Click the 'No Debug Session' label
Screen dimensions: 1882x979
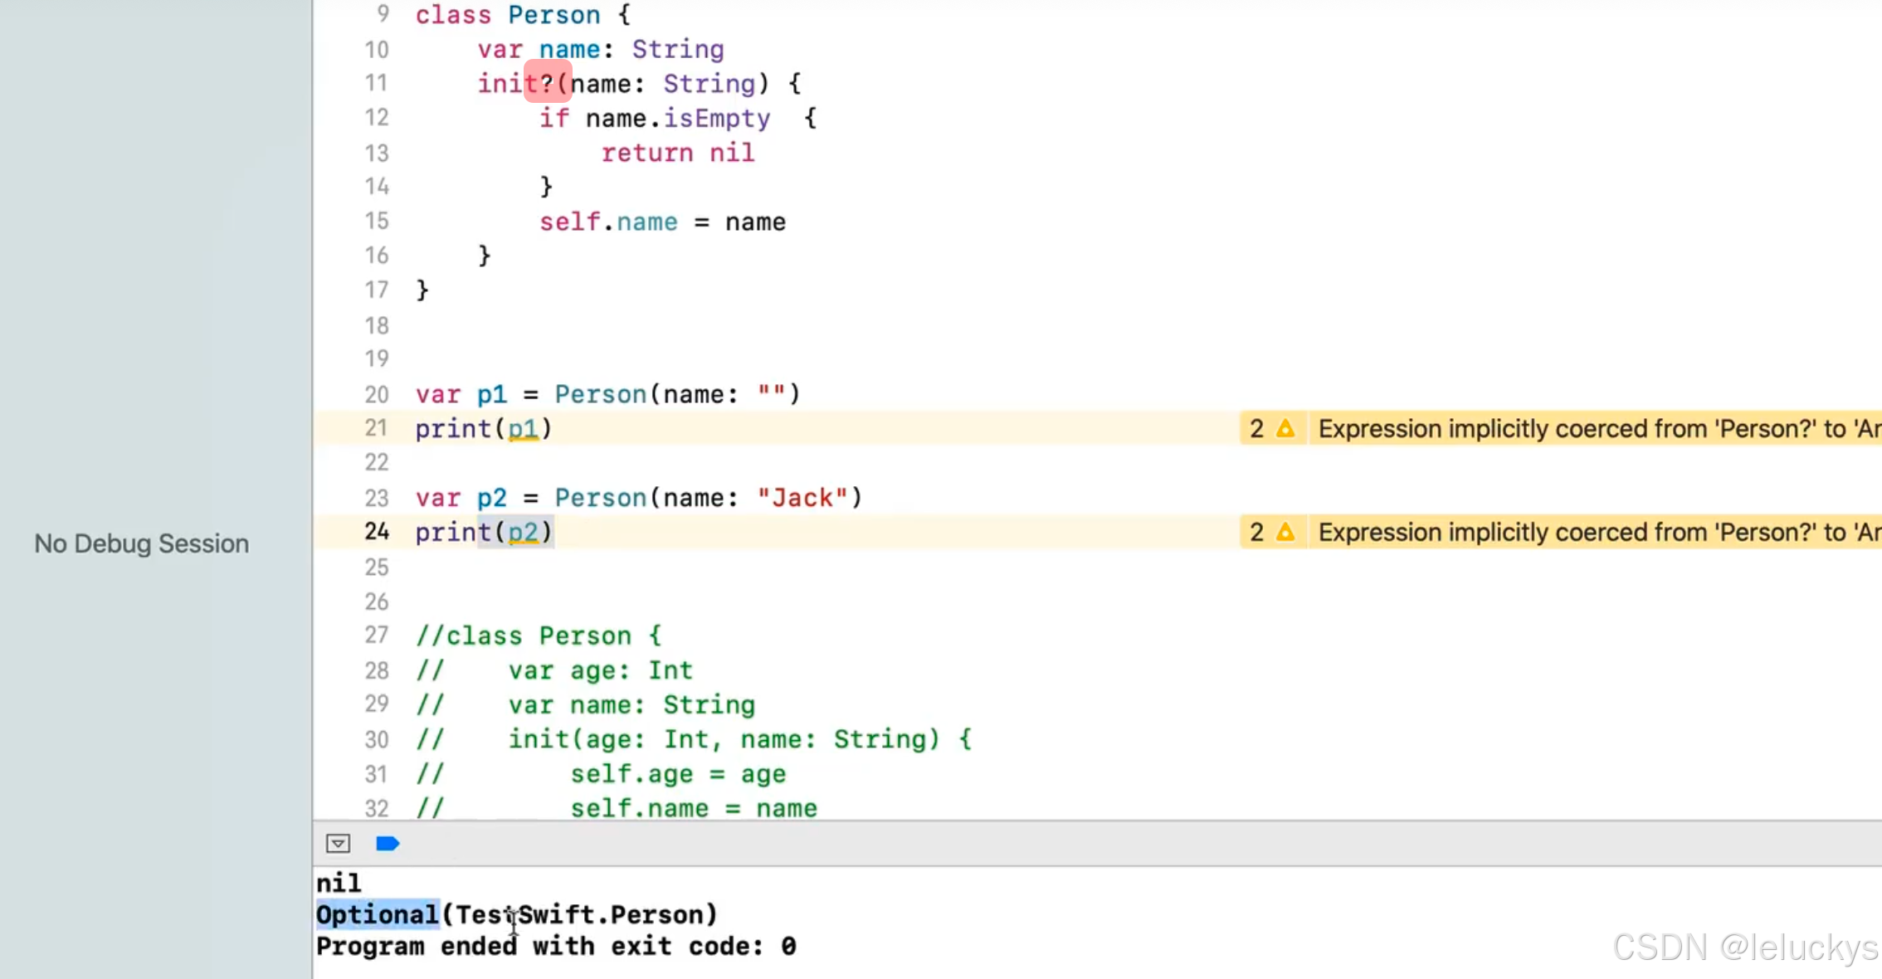click(x=141, y=543)
